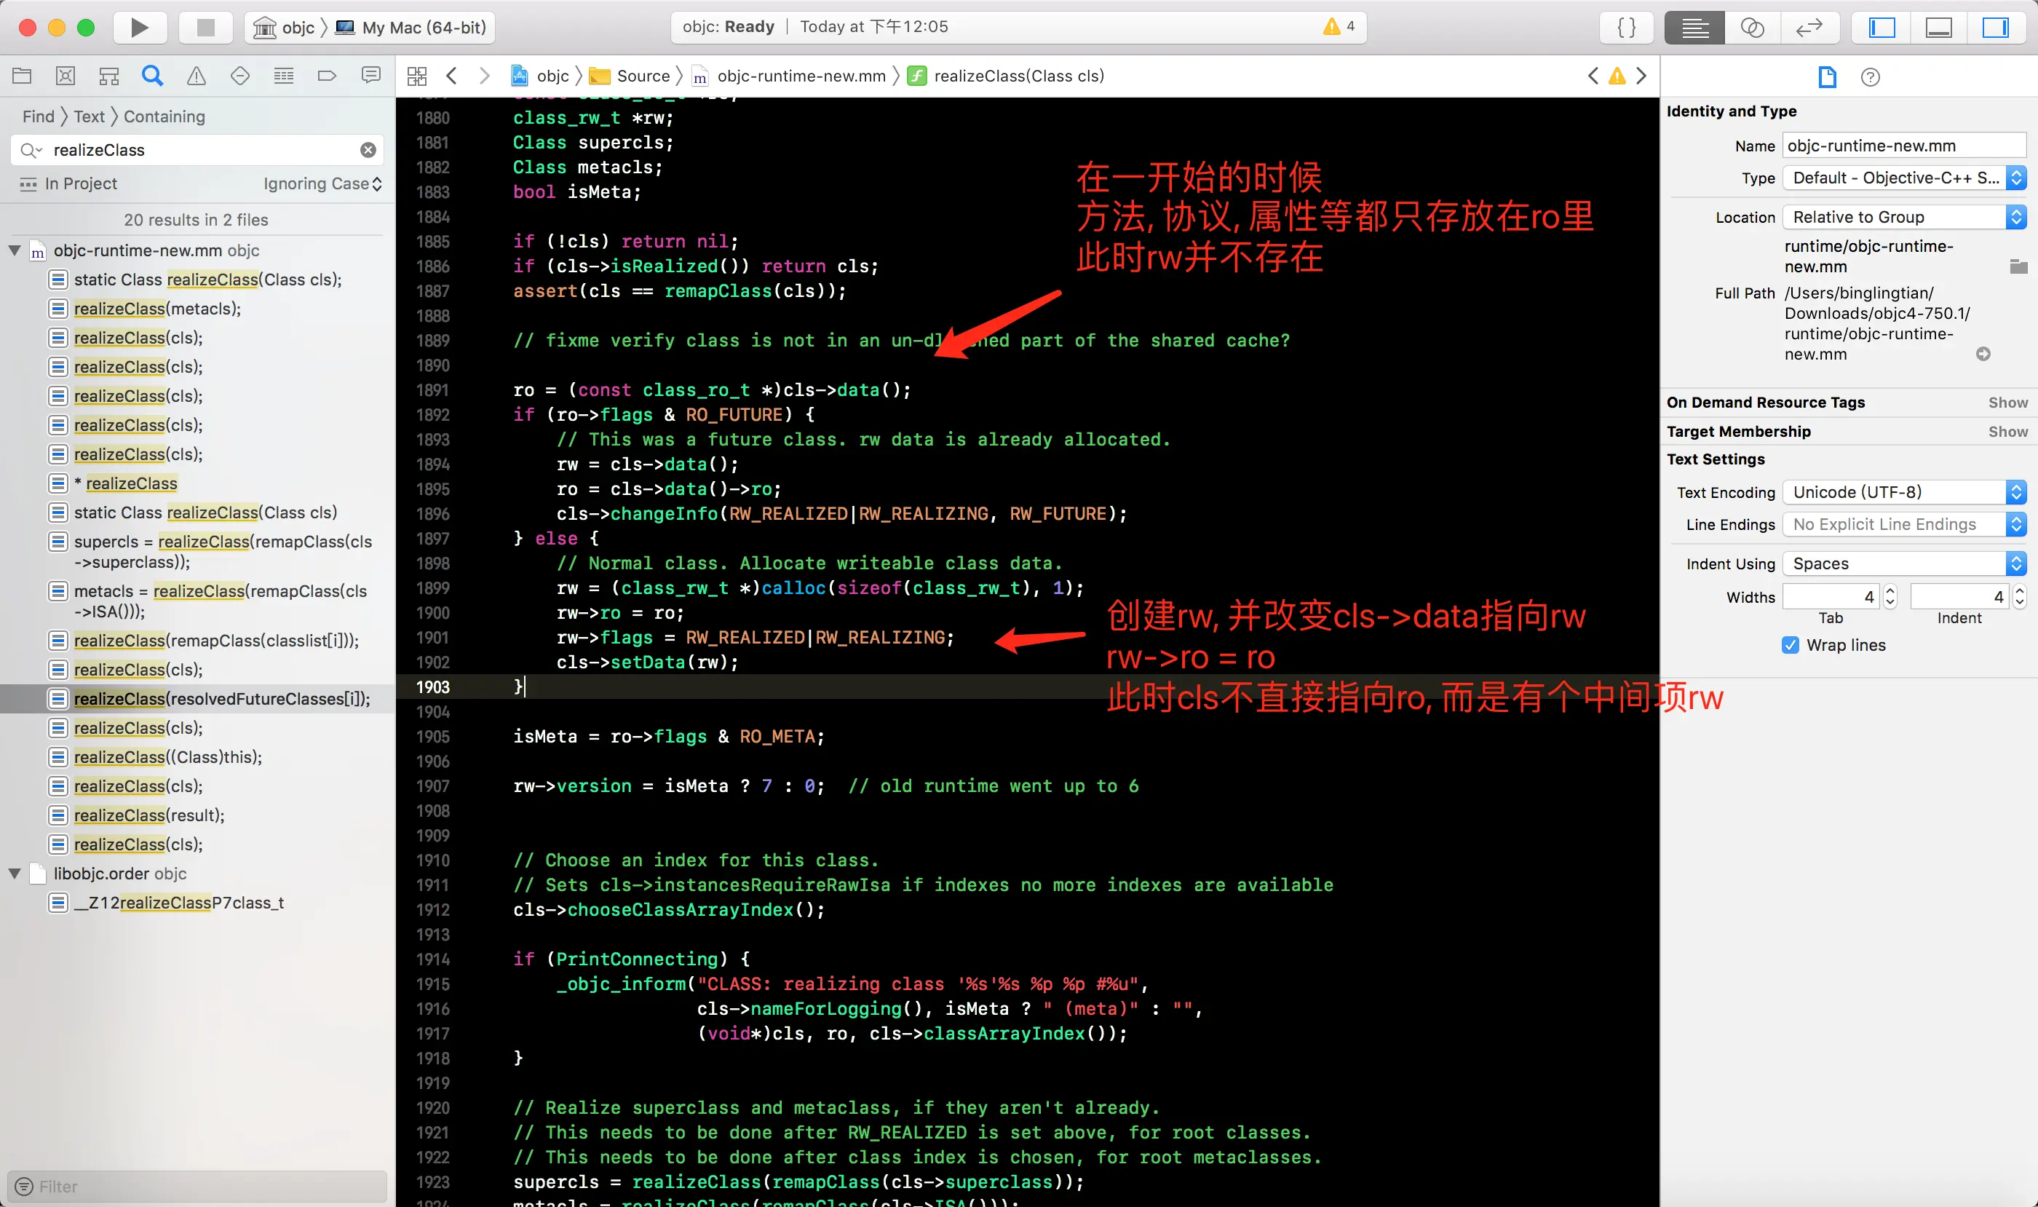2038x1207 pixels.
Task: Open the code snippets library braces button
Action: coord(1627,28)
